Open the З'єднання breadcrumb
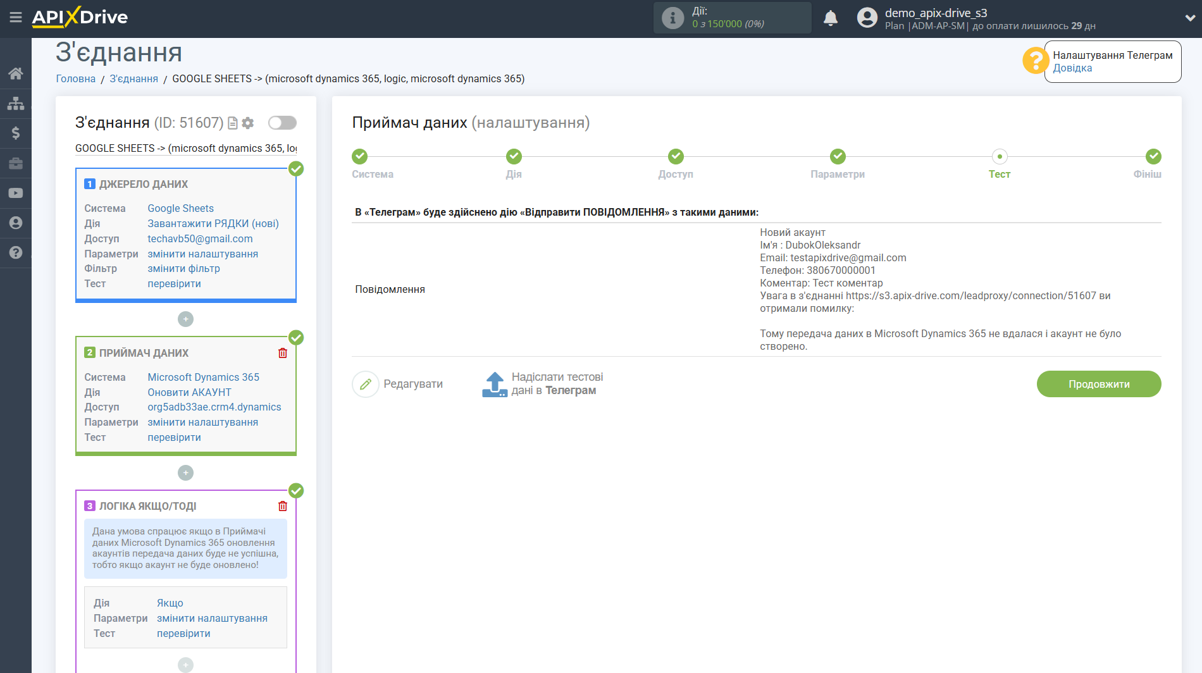Image resolution: width=1202 pixels, height=673 pixels. [134, 79]
